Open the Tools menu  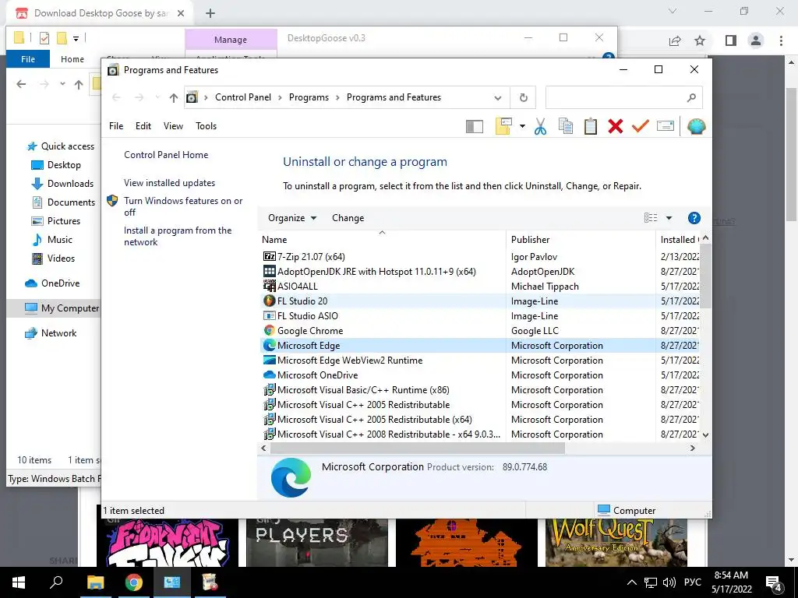[x=206, y=126]
